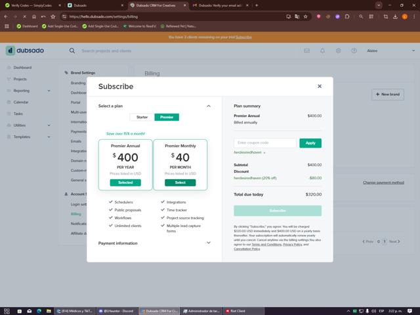Open the Windows notification center icon
Screen dimensions: 420x315
(x=409, y=311)
